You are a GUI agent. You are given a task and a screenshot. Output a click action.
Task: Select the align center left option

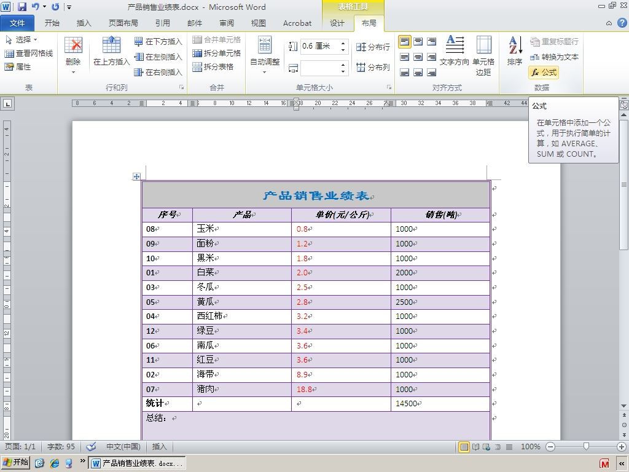(x=404, y=57)
